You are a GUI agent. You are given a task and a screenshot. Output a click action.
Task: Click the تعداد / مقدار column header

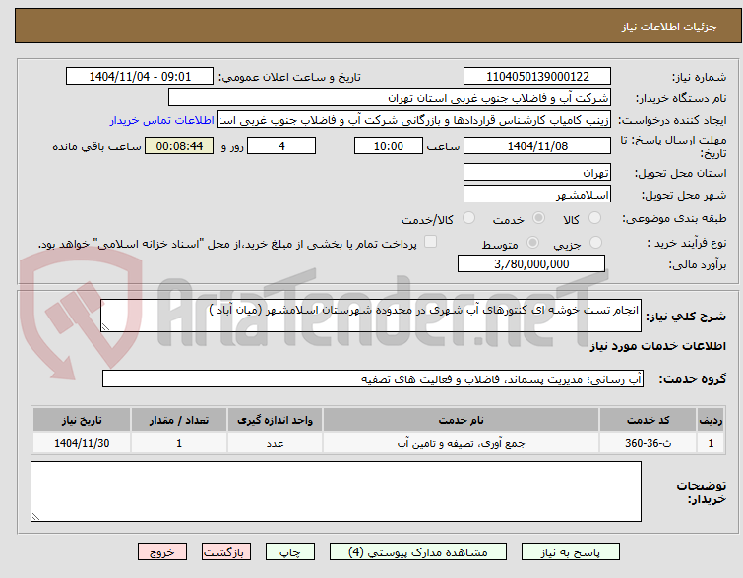pyautogui.click(x=179, y=420)
